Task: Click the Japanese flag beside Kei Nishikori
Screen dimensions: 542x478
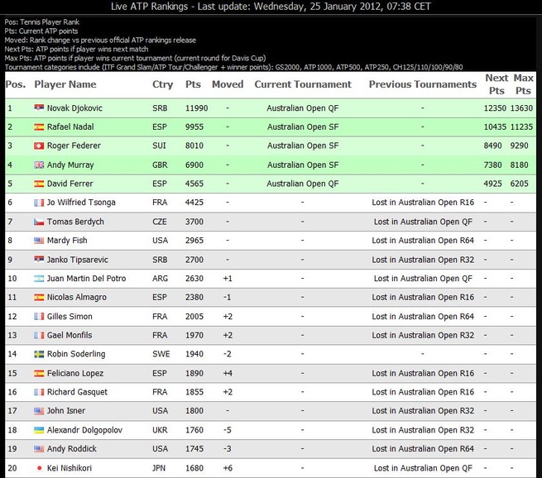Action: coord(39,468)
